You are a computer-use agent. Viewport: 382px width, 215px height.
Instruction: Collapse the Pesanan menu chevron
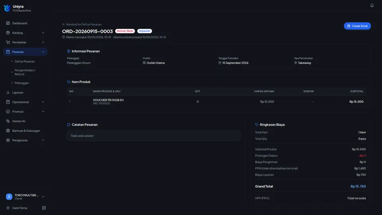(x=43, y=52)
